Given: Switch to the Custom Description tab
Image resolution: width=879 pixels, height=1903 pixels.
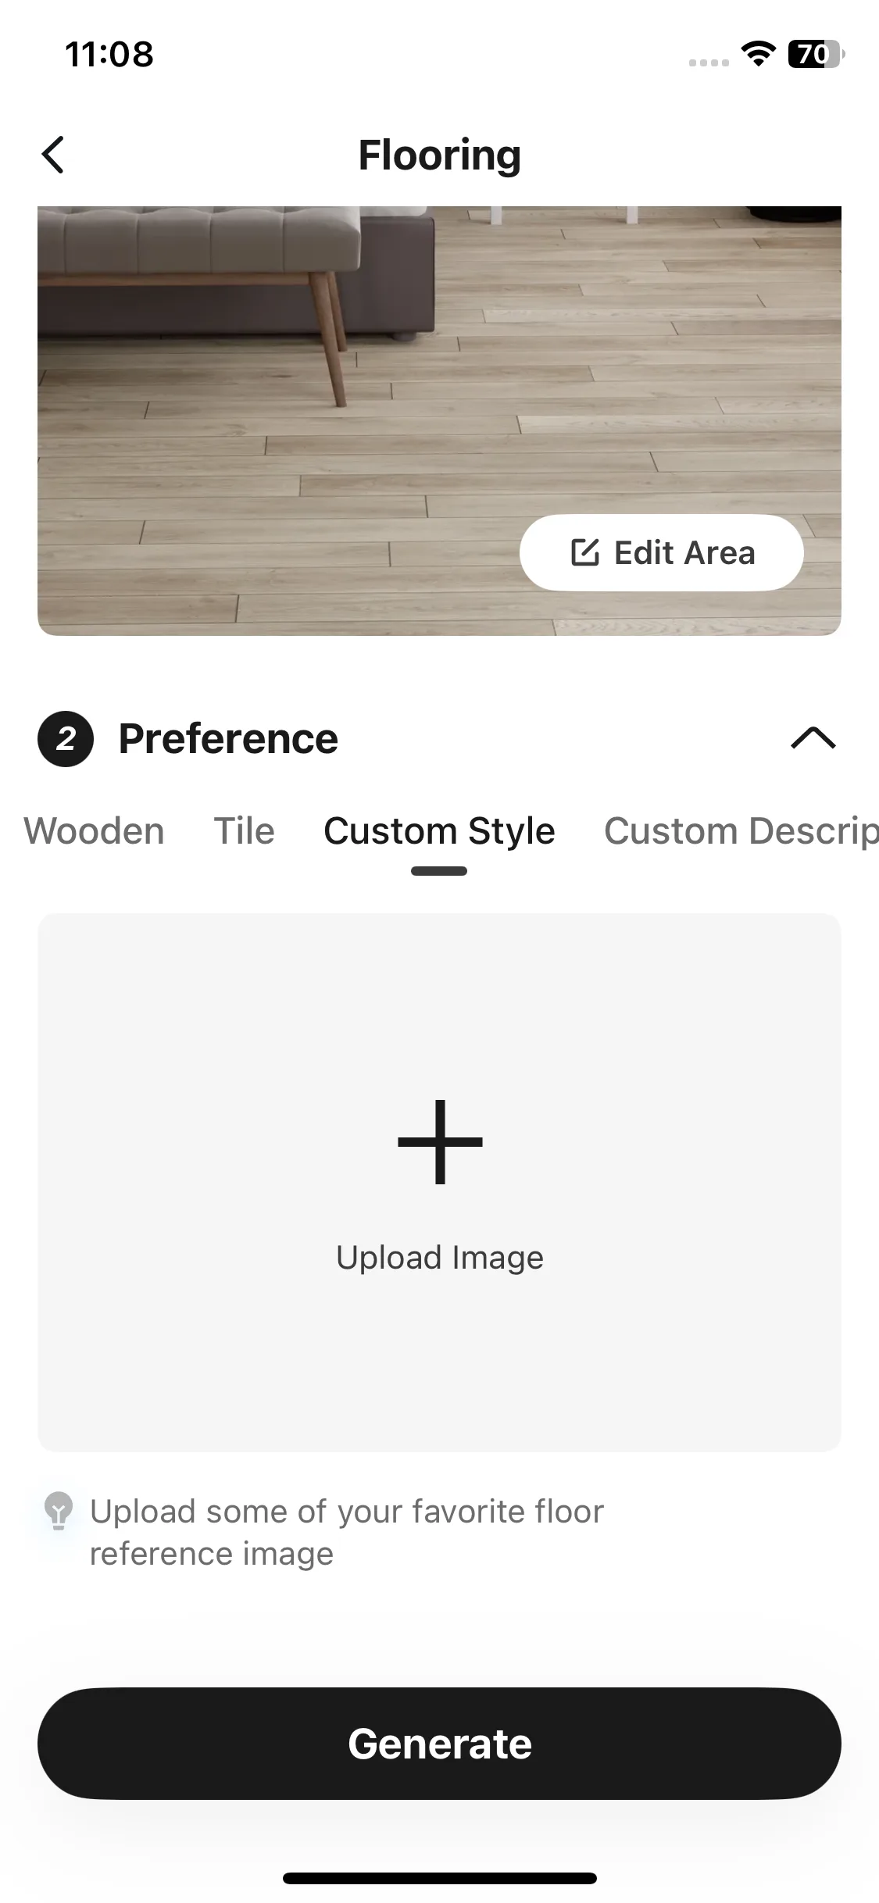Looking at the screenshot, I should click(741, 830).
